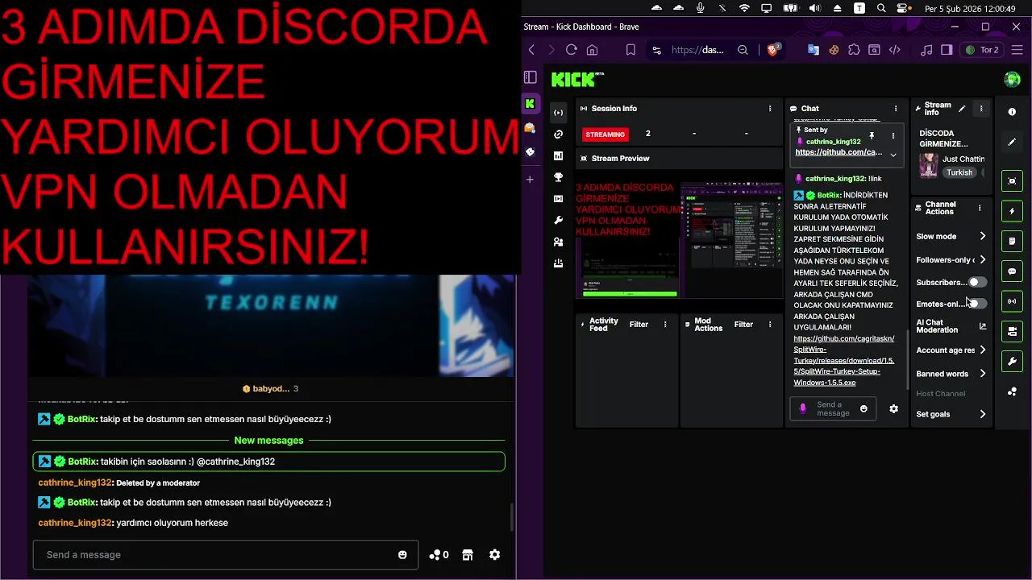The image size is (1032, 580).
Task: Click Filter in Mod Actions panel
Action: point(743,325)
